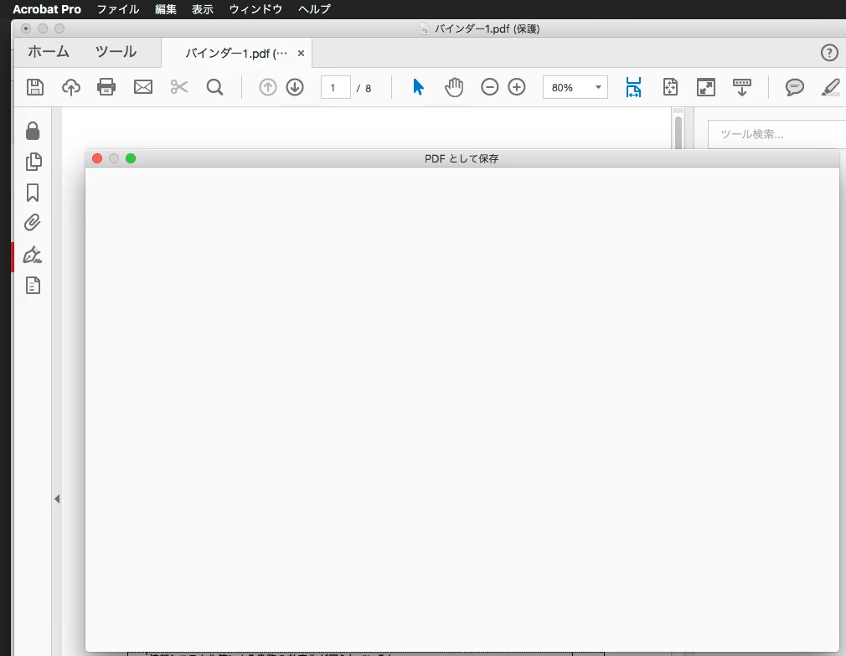
Task: Open bookmarks panel in sidebar
Action: pyautogui.click(x=33, y=193)
